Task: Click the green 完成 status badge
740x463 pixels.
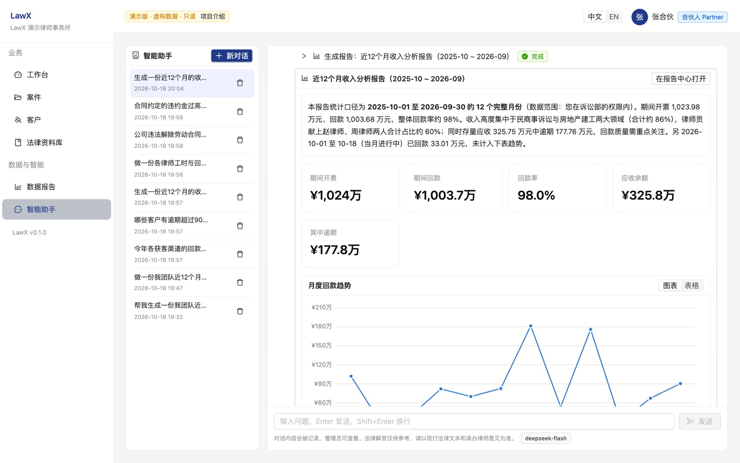Action: point(533,56)
